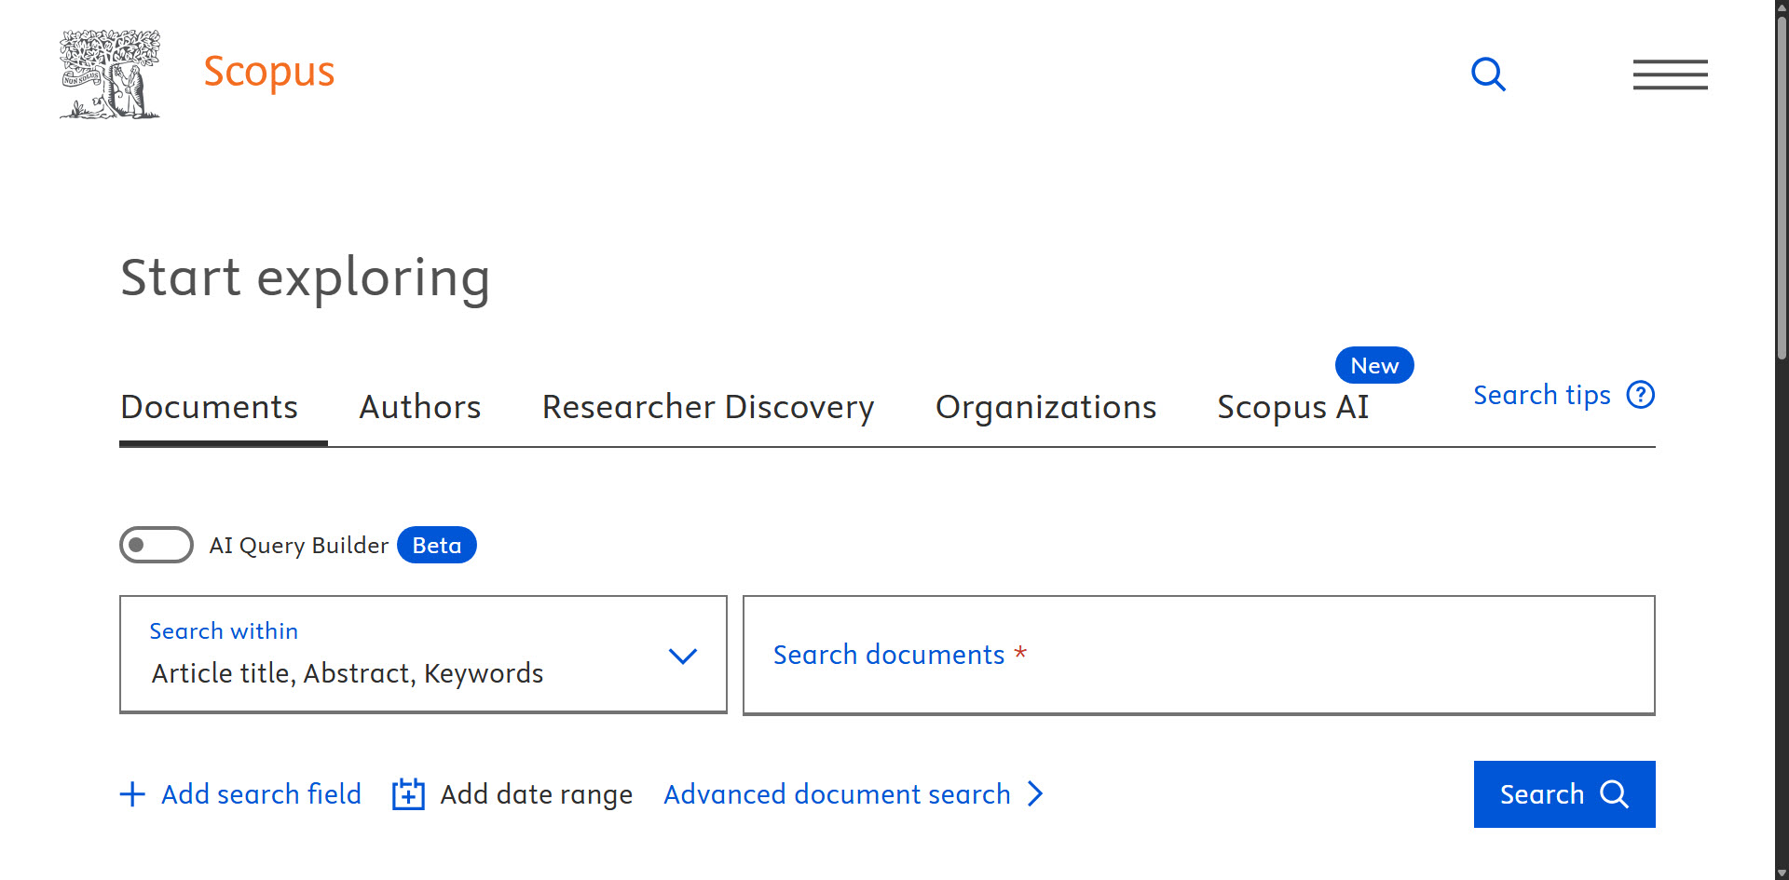This screenshot has width=1789, height=880.
Task: Go to the Scopus AI tab
Action: tap(1292, 407)
